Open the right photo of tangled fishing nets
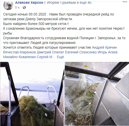129x126 pixels. 97,94
